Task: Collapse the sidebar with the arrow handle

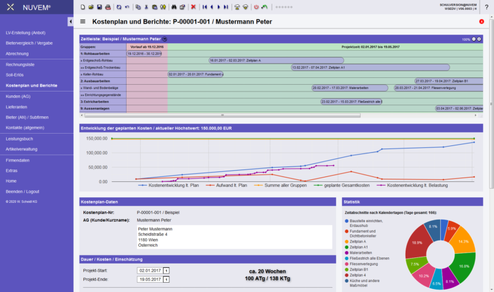Action: click(x=70, y=22)
